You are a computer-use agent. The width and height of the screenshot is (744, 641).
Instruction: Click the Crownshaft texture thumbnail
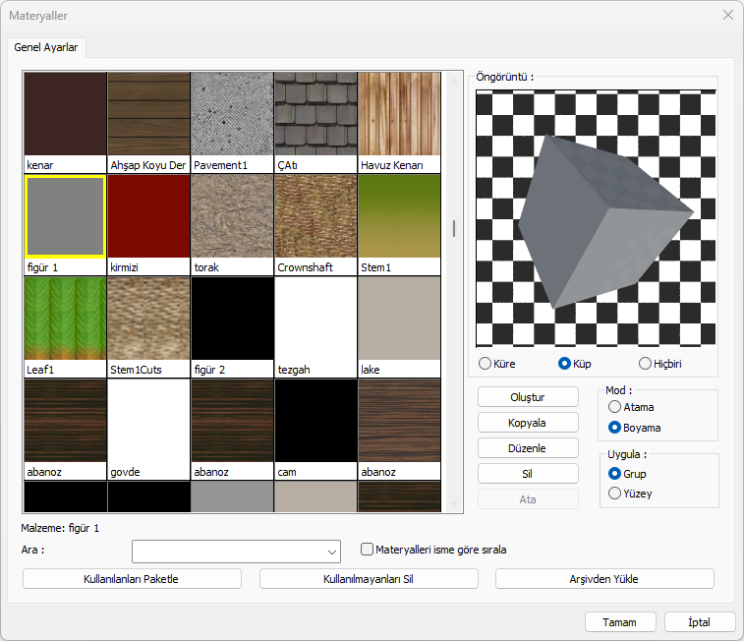[315, 216]
